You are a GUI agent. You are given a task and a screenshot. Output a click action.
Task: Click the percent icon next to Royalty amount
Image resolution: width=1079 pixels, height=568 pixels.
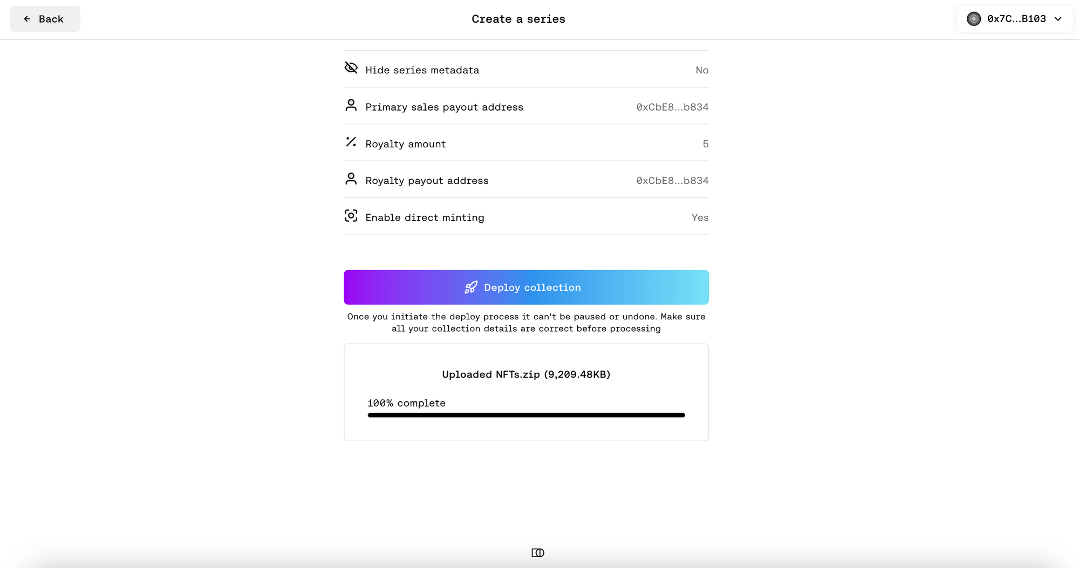click(351, 142)
